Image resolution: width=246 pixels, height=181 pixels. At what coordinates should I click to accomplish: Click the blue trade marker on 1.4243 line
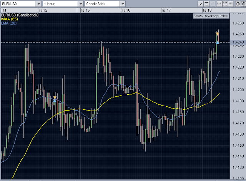coord(218,42)
